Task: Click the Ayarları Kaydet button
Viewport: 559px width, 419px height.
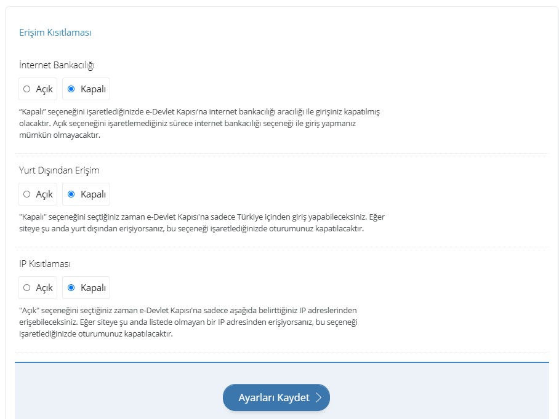Action: tap(276, 397)
